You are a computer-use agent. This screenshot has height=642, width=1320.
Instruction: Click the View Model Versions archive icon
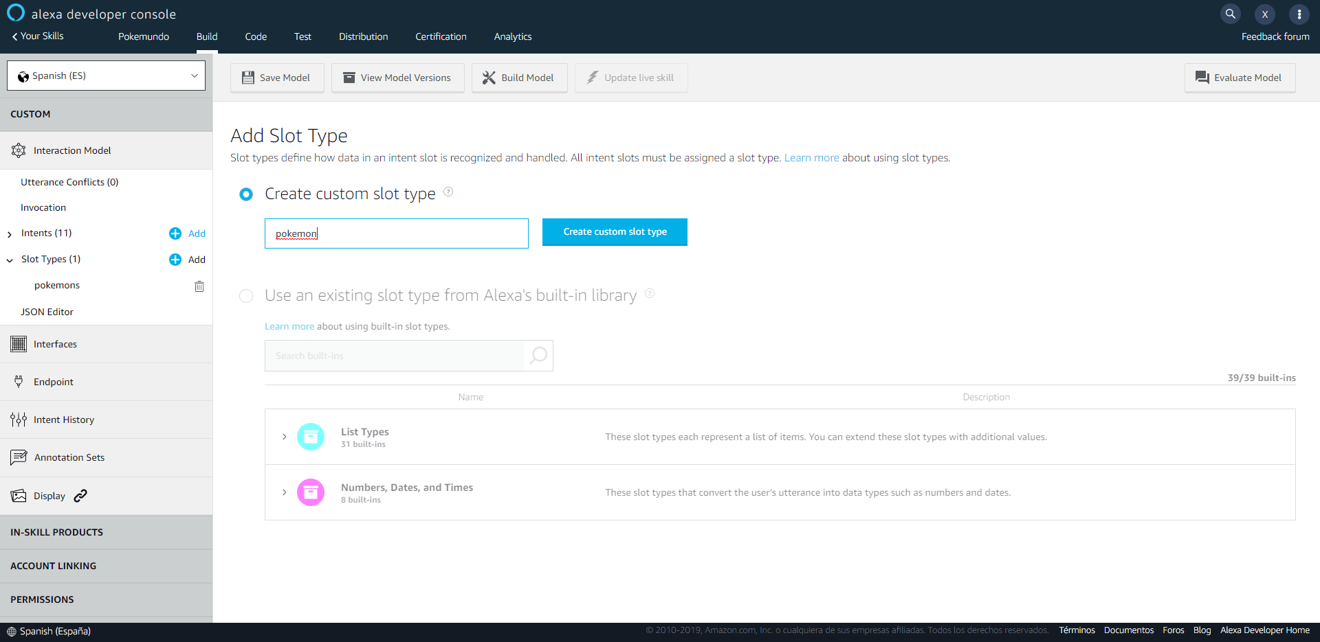pyautogui.click(x=349, y=78)
